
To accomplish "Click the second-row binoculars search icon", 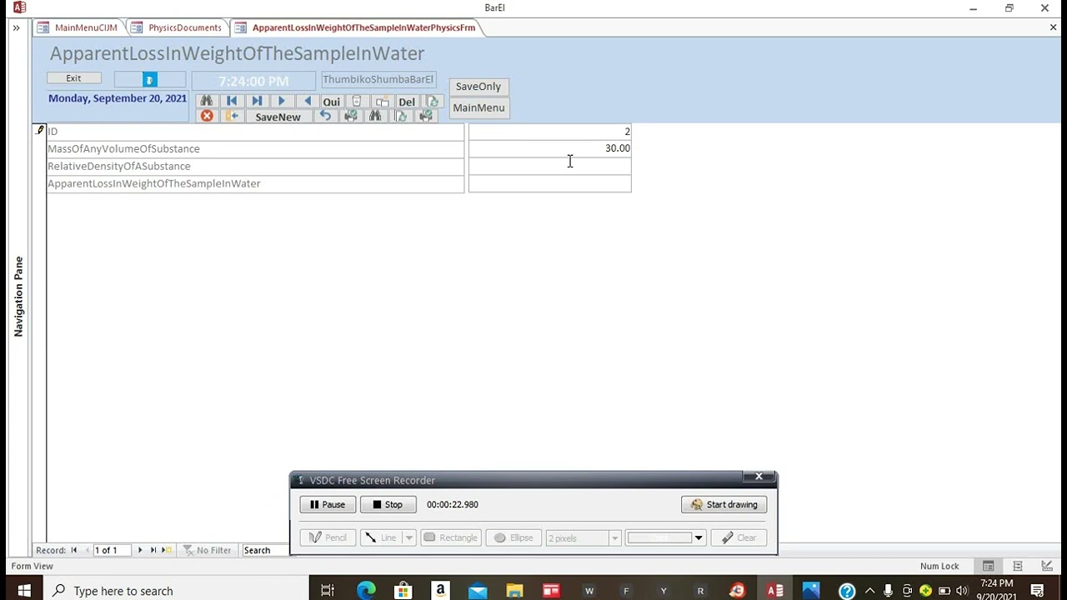I will 375,116.
